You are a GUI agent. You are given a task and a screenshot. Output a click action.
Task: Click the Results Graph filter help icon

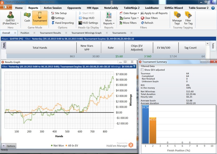coord(134,67)
